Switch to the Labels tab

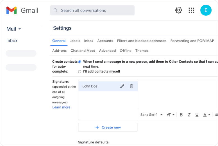click(x=75, y=41)
